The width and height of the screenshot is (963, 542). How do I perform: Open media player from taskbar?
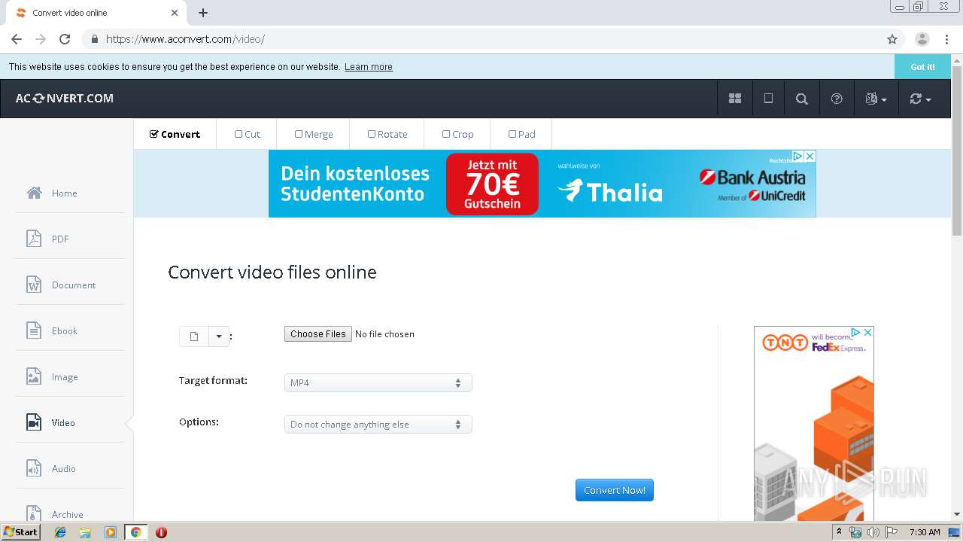[111, 532]
